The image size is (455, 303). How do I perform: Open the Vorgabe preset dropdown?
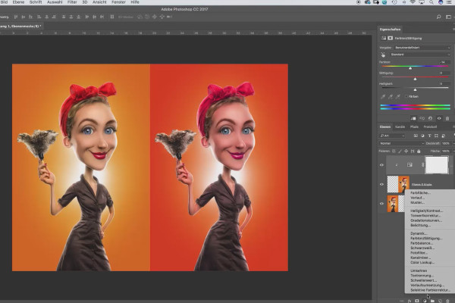coord(422,48)
